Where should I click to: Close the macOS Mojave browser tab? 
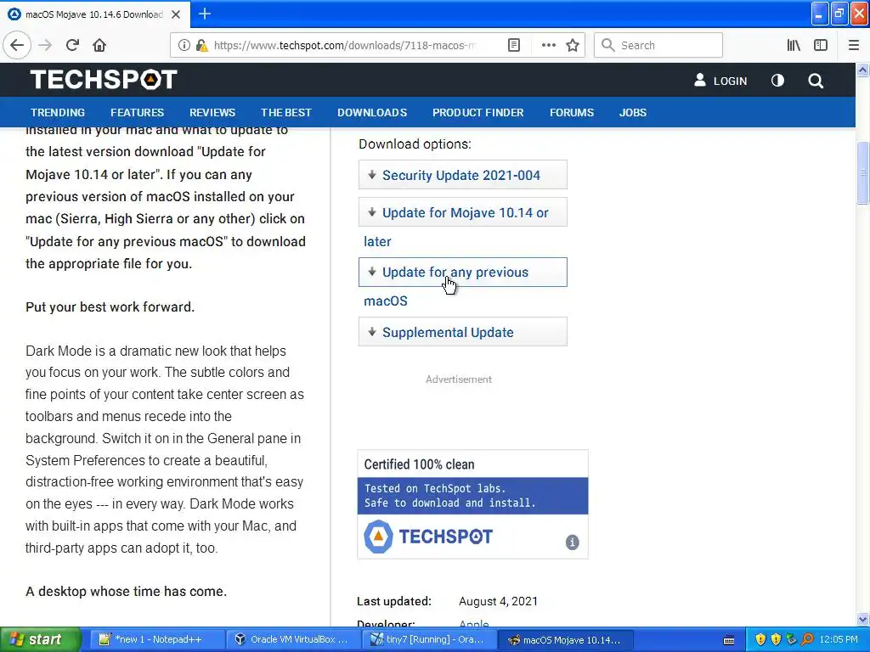click(x=176, y=14)
